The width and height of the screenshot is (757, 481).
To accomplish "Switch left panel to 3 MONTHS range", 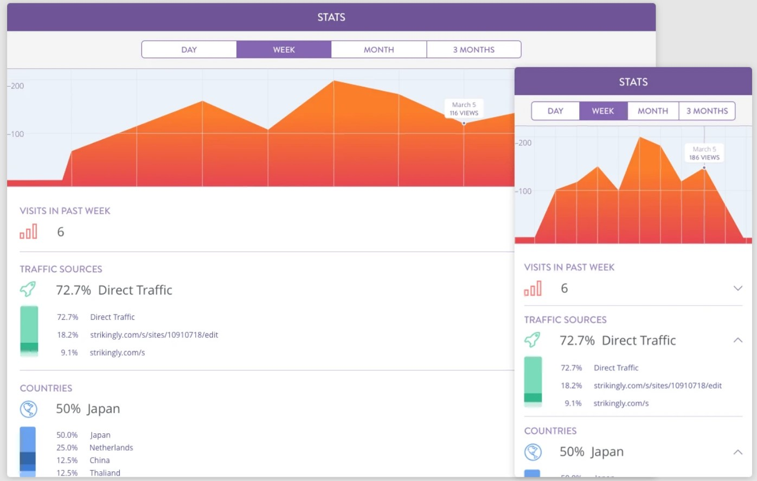I will coord(473,49).
